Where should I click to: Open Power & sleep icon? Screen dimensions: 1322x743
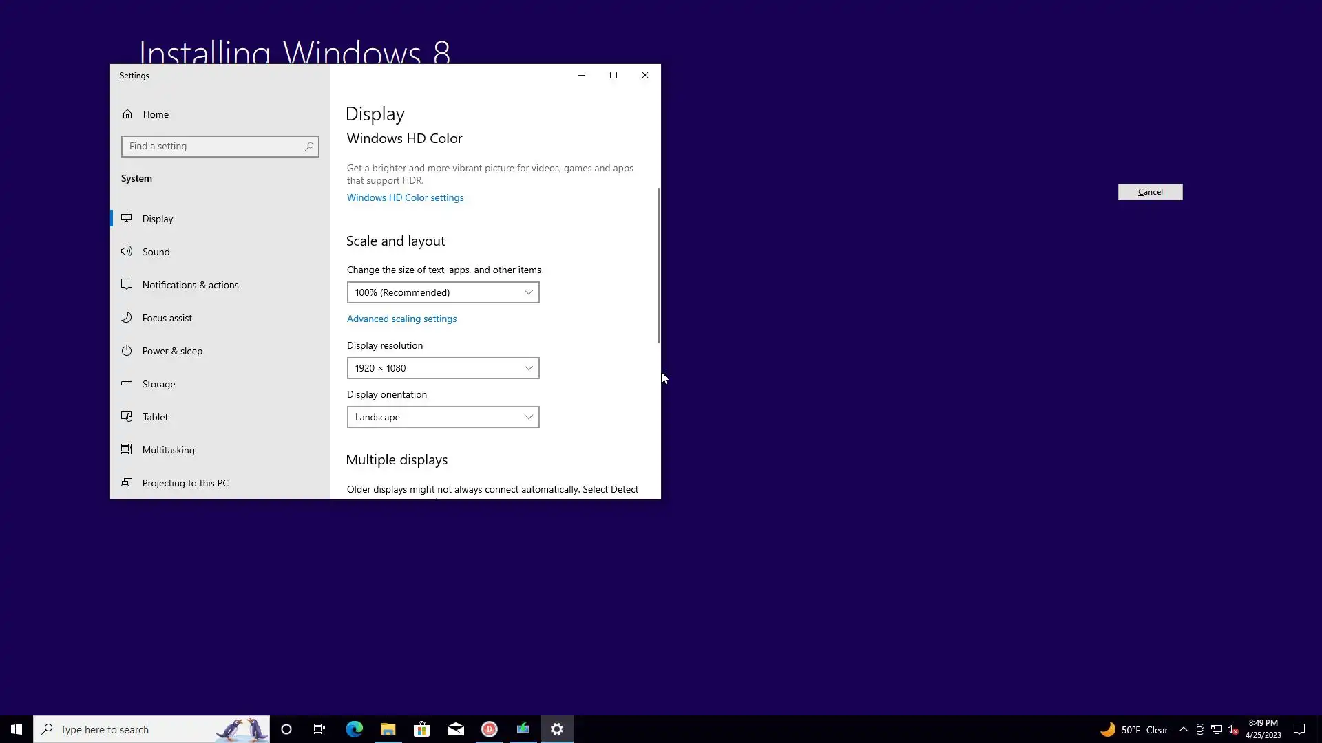tap(127, 350)
